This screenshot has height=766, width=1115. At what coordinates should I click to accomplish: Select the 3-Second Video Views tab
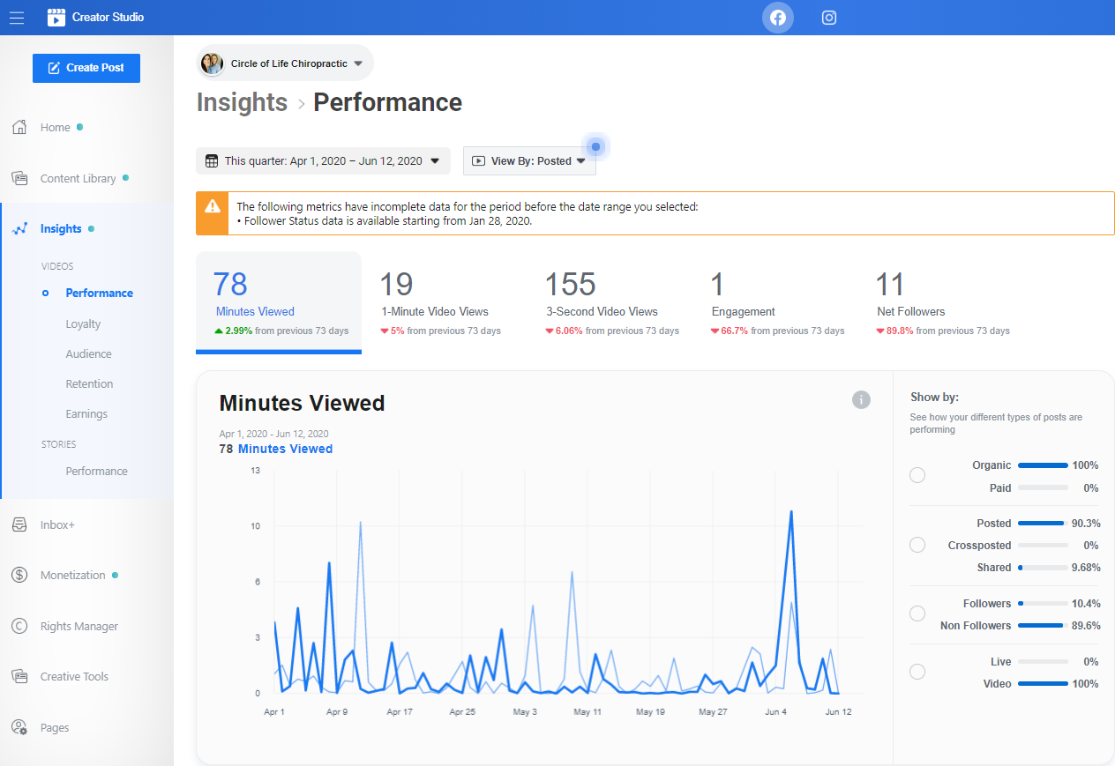click(611, 302)
